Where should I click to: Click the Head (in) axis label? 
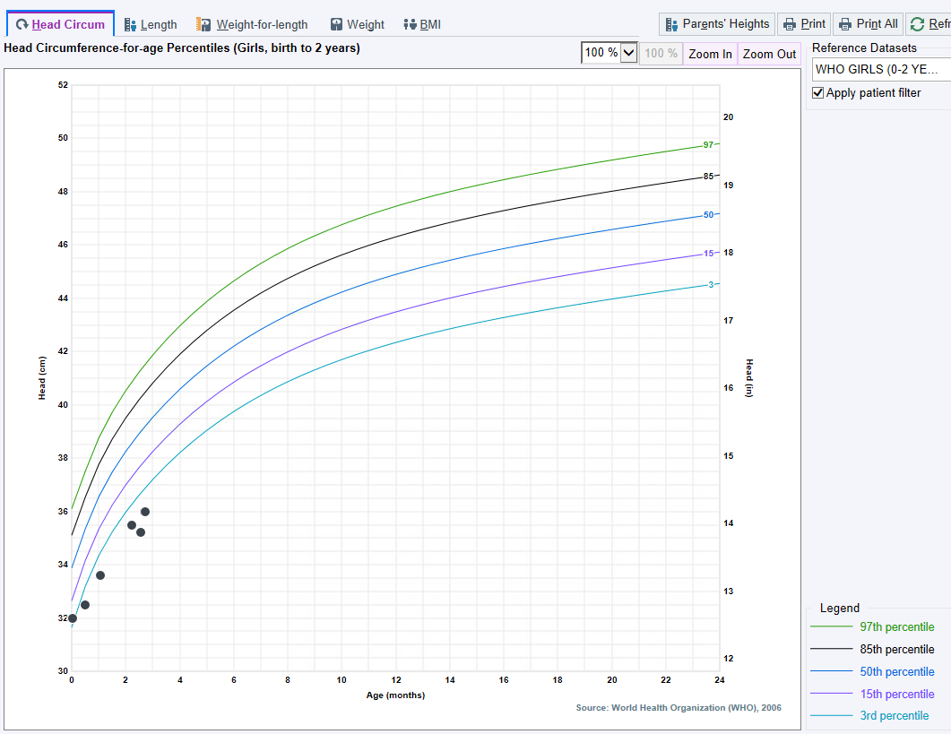point(749,378)
